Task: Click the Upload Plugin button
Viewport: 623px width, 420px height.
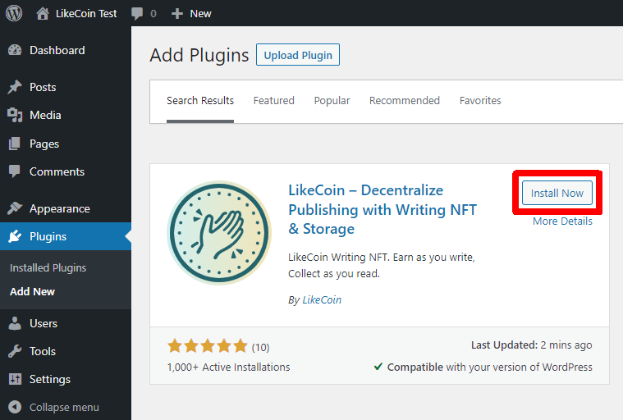Action: 298,55
